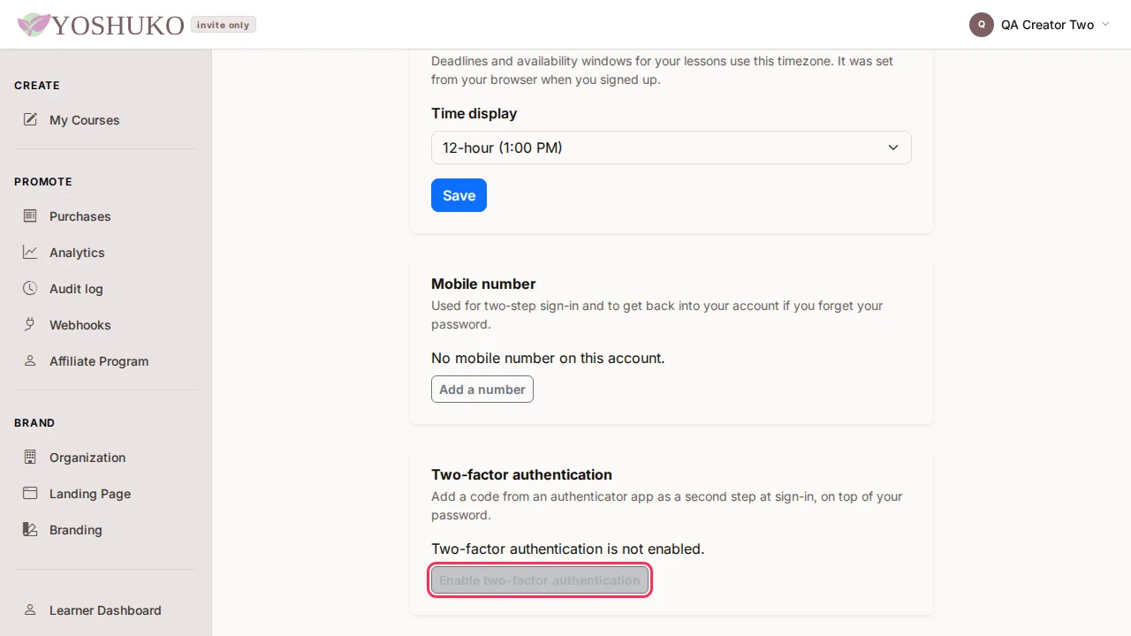The width and height of the screenshot is (1131, 636).
Task: Open the Audit log page
Action: click(106, 289)
